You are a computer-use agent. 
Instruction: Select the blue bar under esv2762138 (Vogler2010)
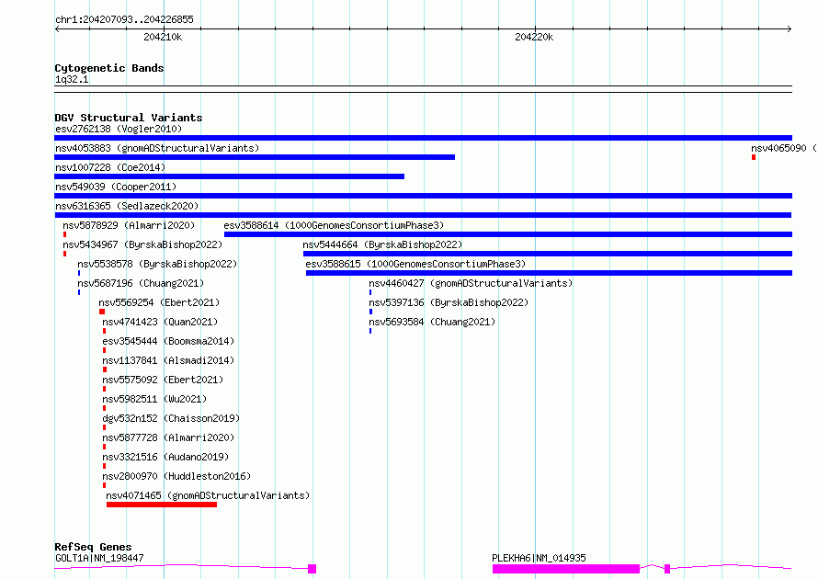[423, 138]
